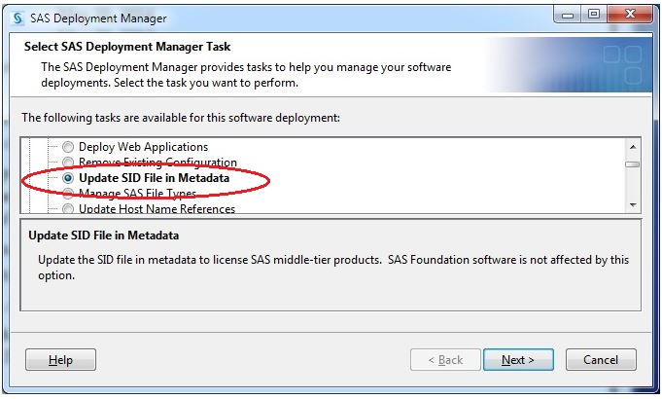Image resolution: width=662 pixels, height=399 pixels.
Task: Cancel the deployment manager wizard
Action: pyautogui.click(x=601, y=360)
